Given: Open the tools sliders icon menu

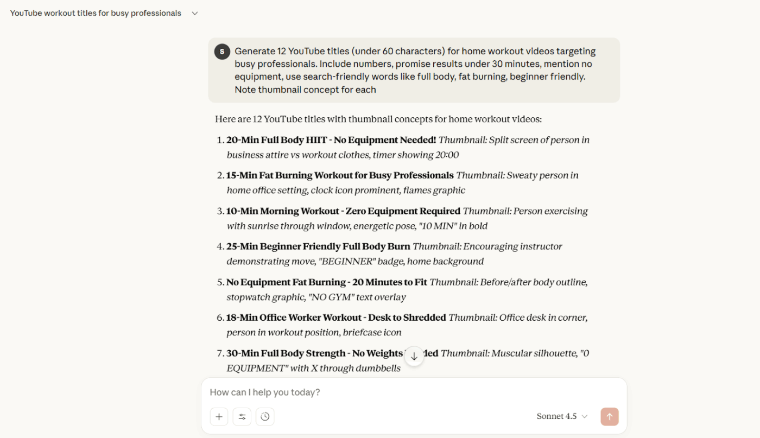Looking at the screenshot, I should tap(242, 416).
